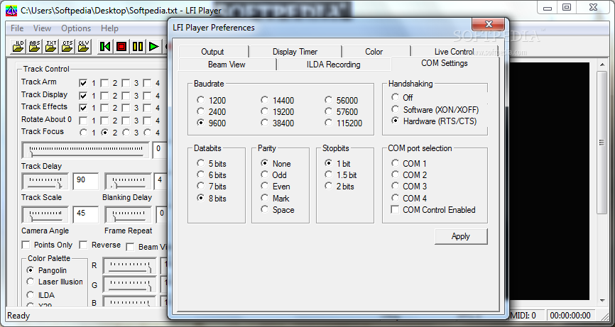Set parity to None
The height and width of the screenshot is (327, 615).
coord(276,163)
